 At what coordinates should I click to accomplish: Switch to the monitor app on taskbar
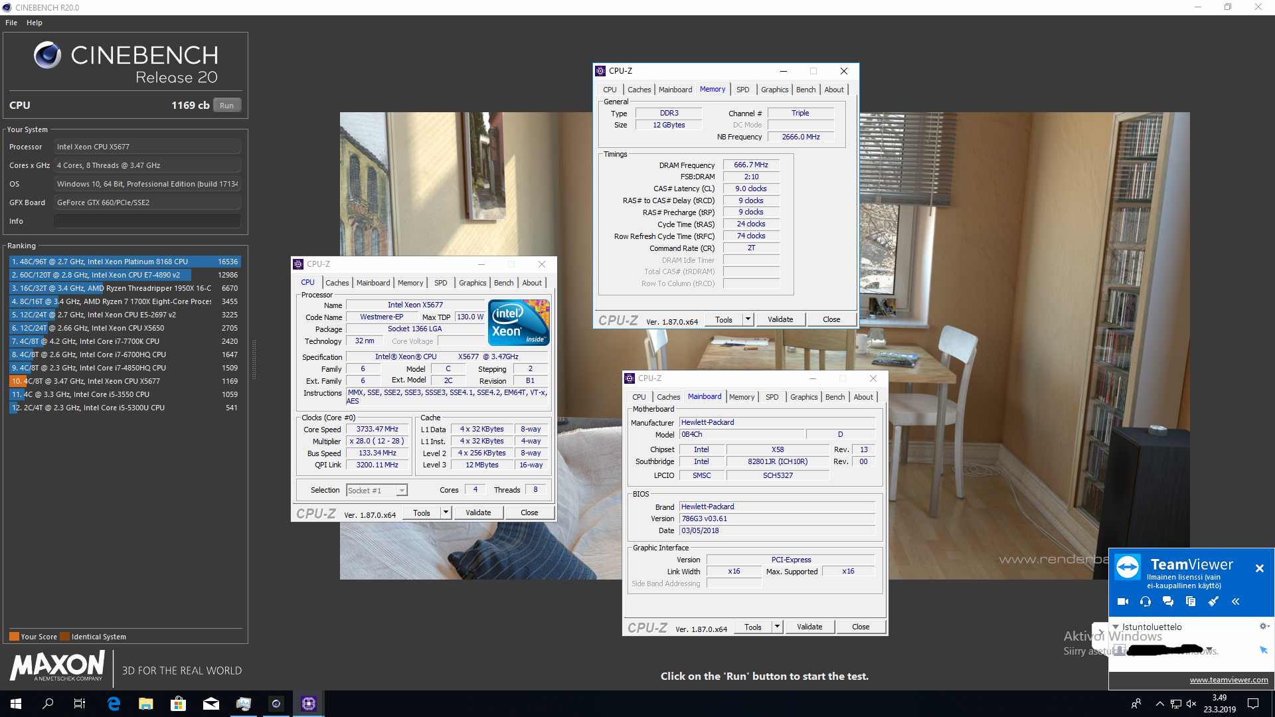pyautogui.click(x=243, y=704)
